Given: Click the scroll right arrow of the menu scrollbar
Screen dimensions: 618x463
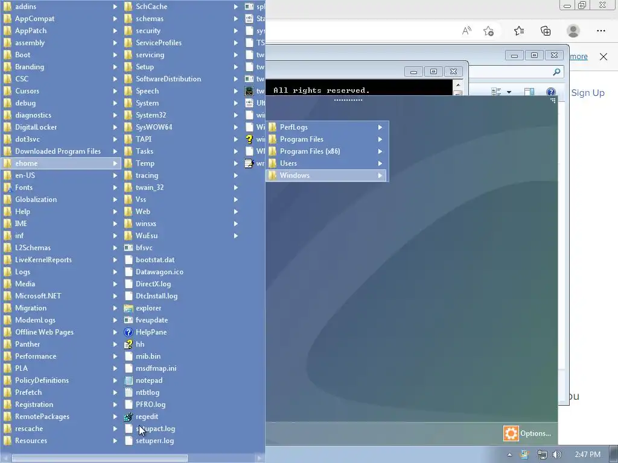Looking at the screenshot, I should point(259,458).
